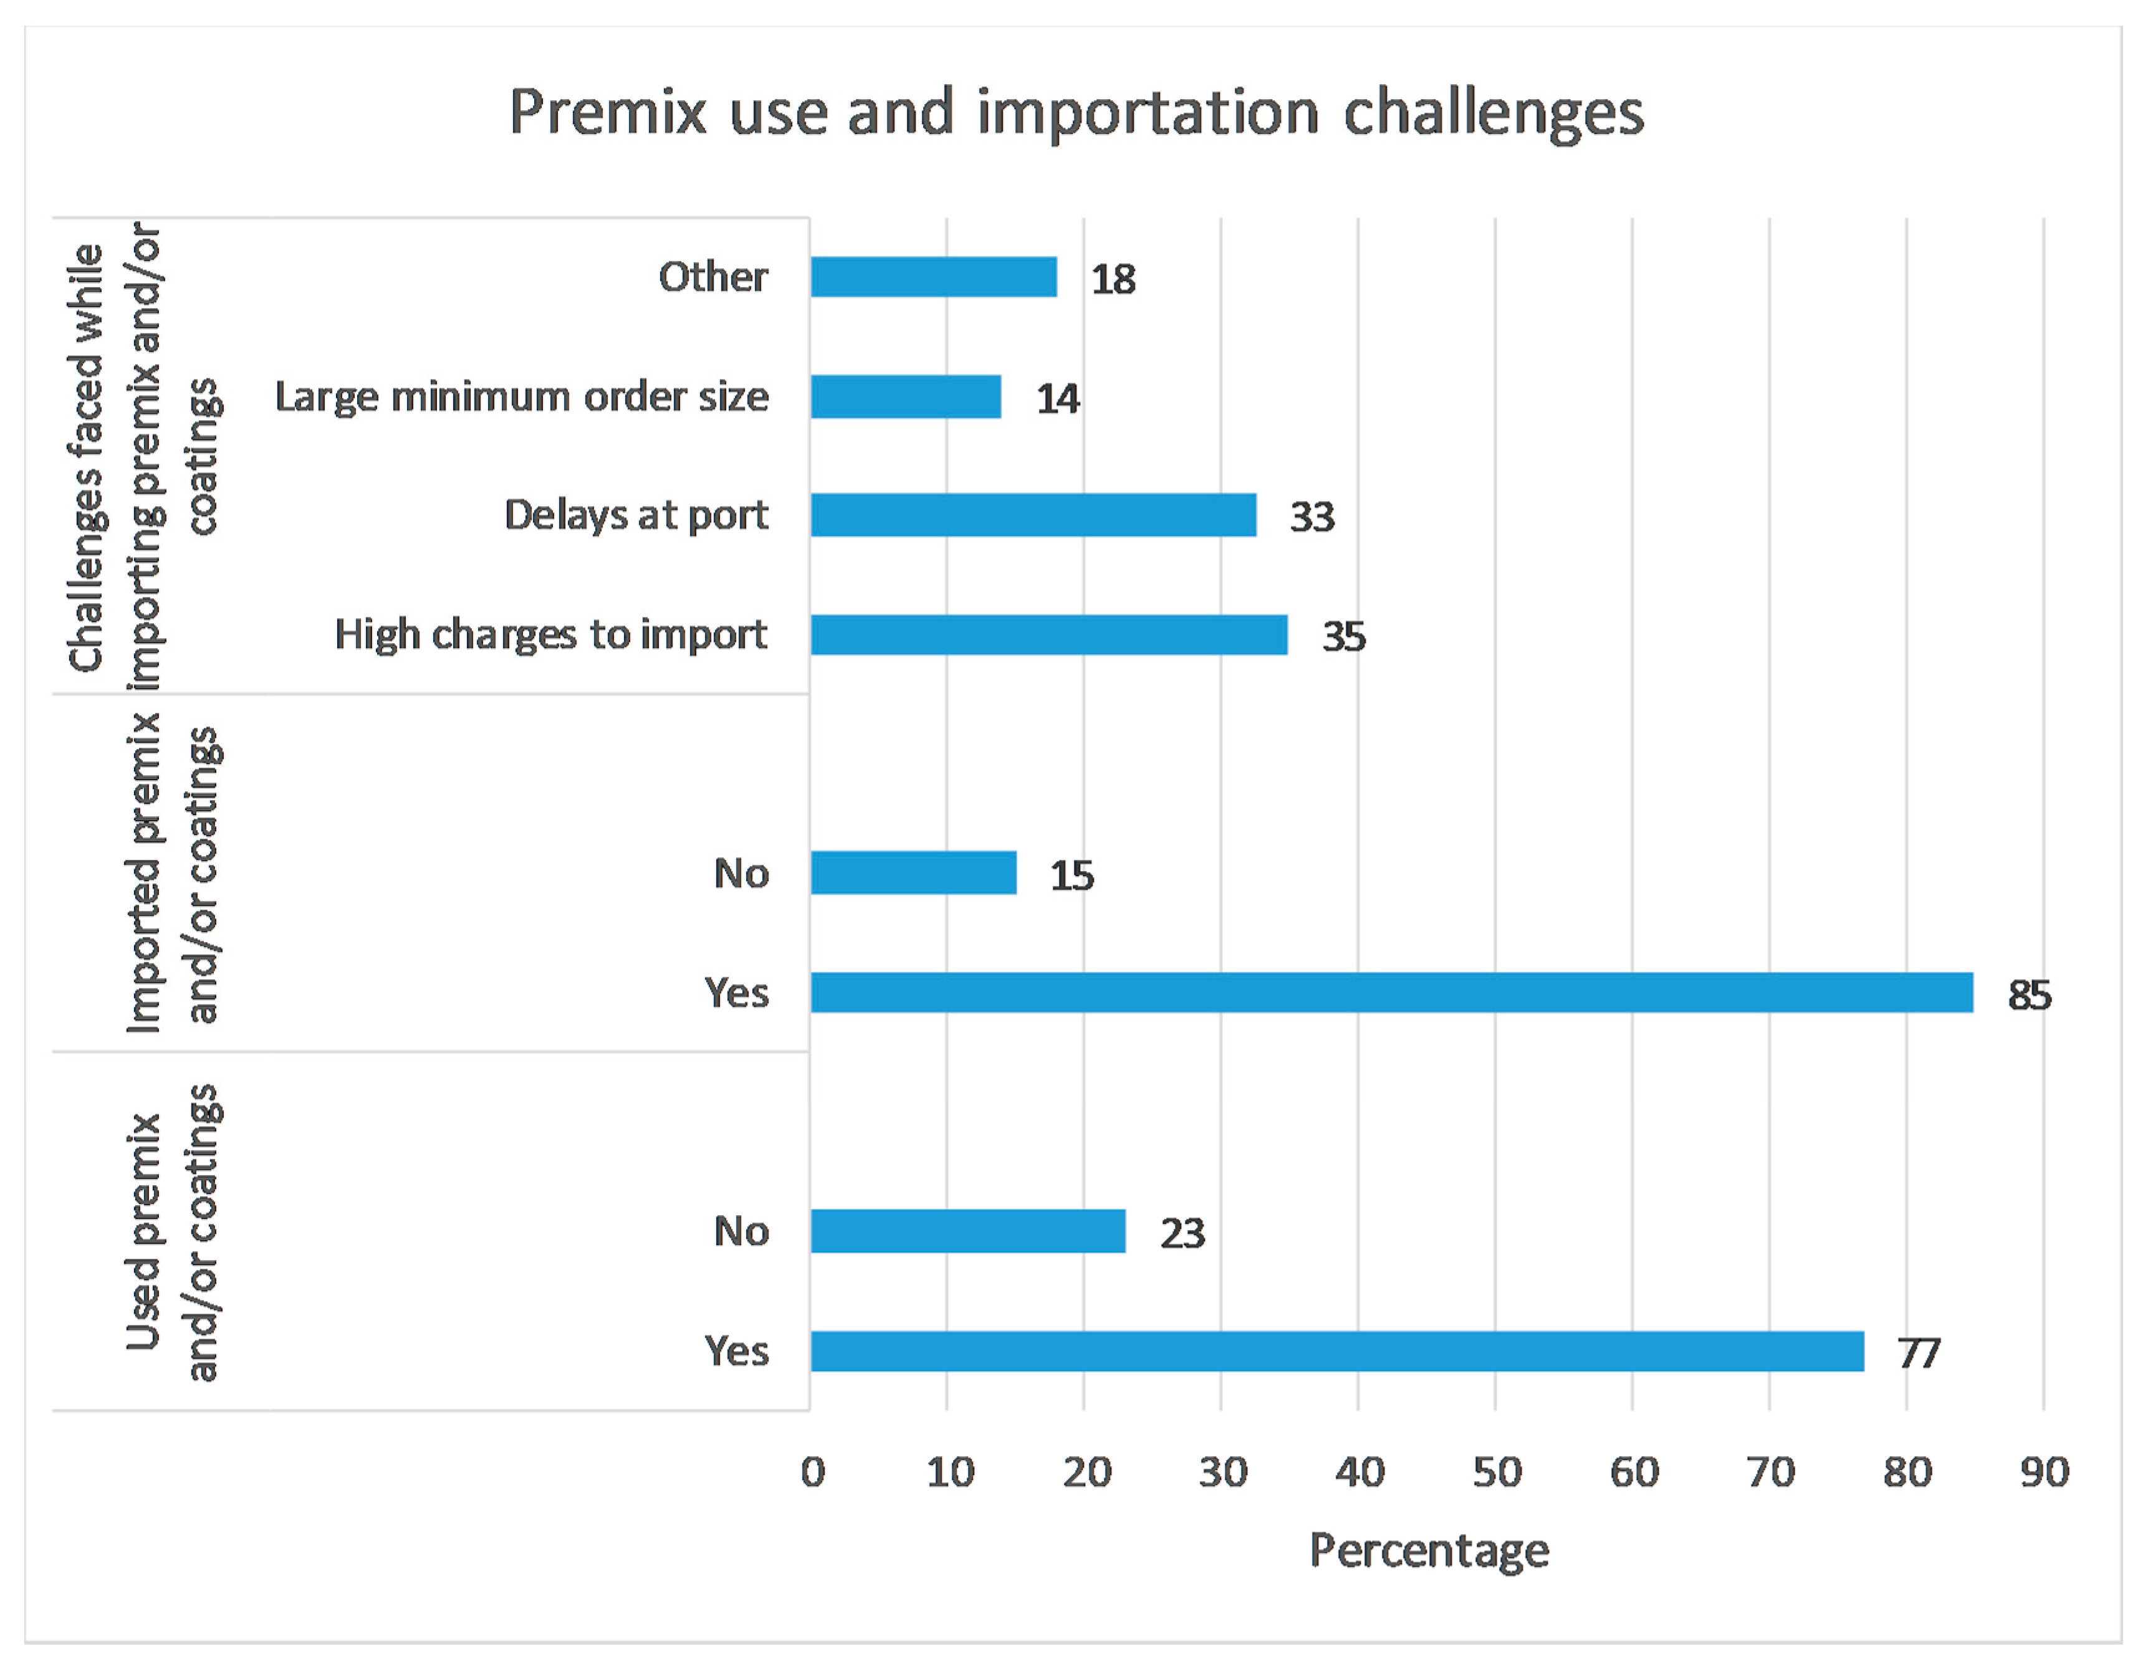Screen dimensions: 2148x1667
Task: Select the 'Other' bar in the chart
Action: pyautogui.click(x=933, y=277)
